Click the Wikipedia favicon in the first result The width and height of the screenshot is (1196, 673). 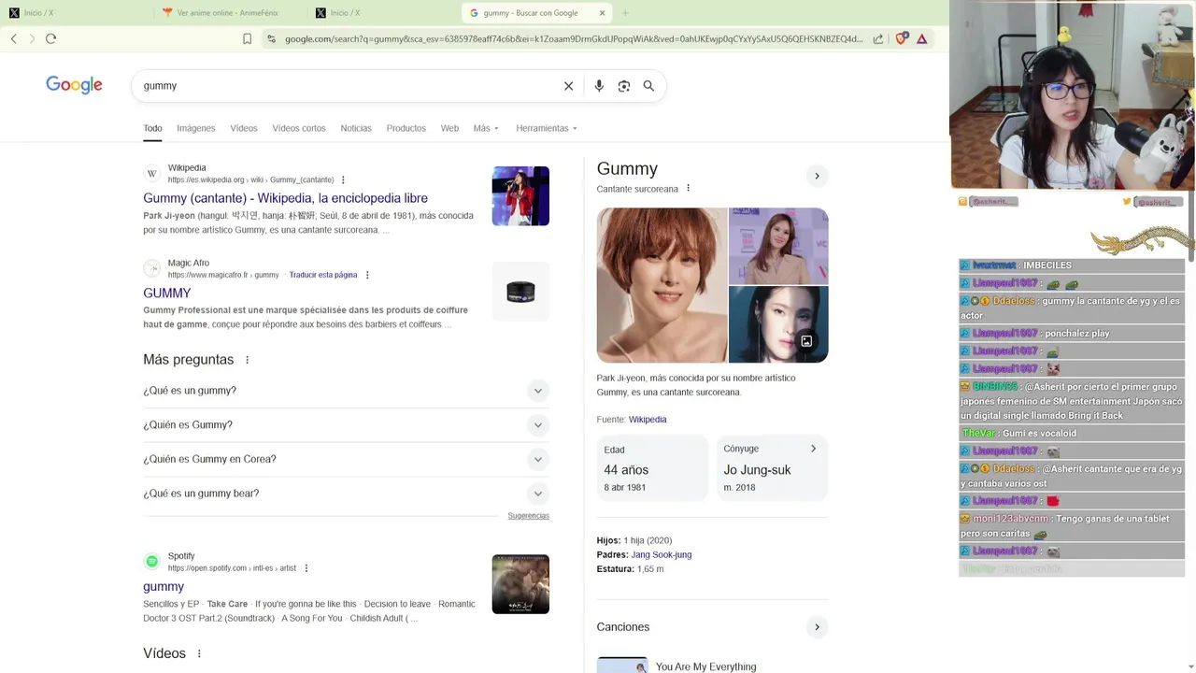point(152,174)
